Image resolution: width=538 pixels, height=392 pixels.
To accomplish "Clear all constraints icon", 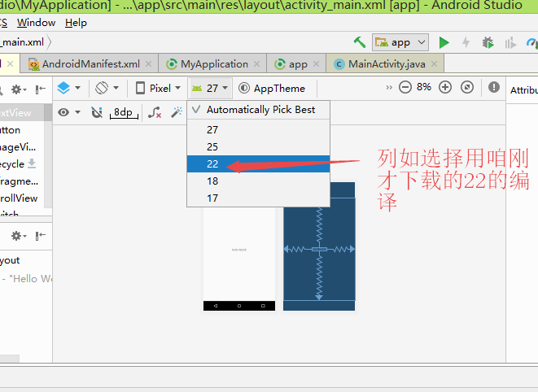I will click(x=155, y=112).
